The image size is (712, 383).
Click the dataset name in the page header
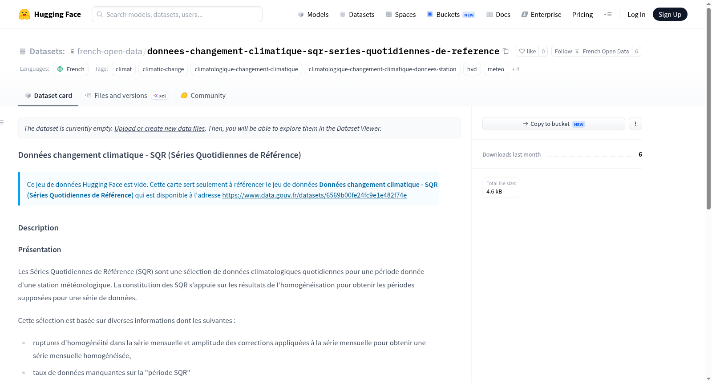[323, 51]
